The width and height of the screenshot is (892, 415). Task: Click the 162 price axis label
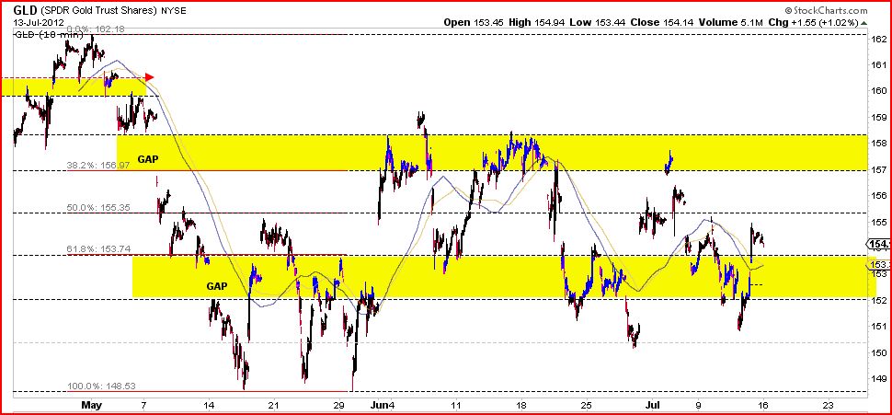[x=879, y=39]
